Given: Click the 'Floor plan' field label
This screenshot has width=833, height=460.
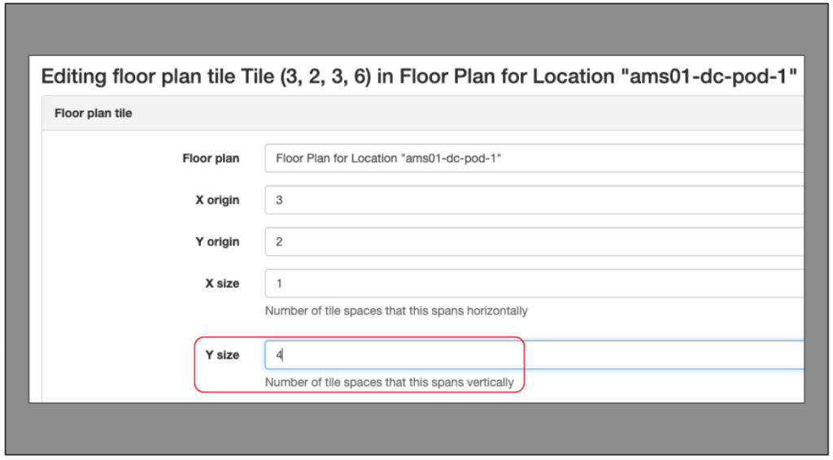Looking at the screenshot, I should (211, 158).
